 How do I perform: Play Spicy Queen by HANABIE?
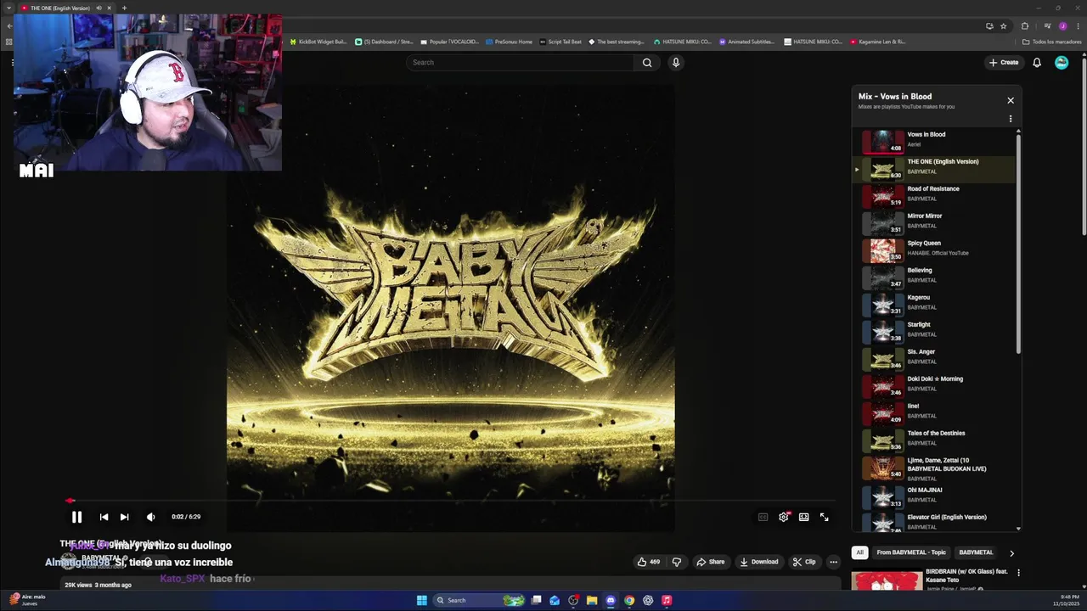click(x=934, y=249)
